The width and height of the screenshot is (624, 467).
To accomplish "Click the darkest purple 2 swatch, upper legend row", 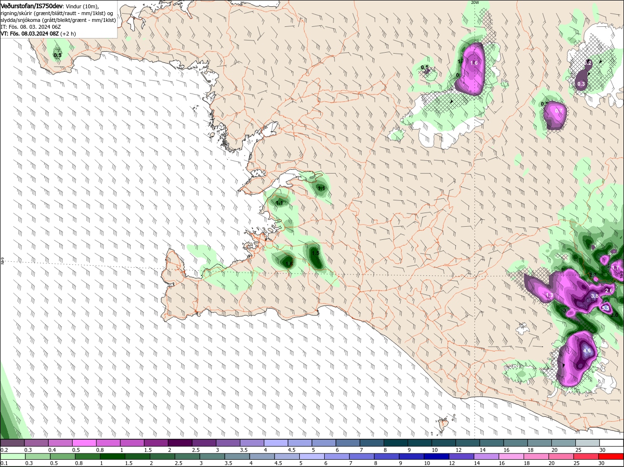I will point(180,443).
